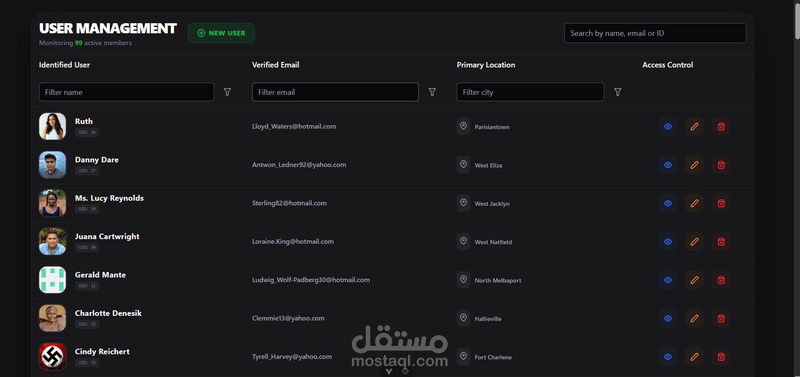View Ruth's user details eye icon
Screen dimensions: 800x377
click(x=668, y=127)
